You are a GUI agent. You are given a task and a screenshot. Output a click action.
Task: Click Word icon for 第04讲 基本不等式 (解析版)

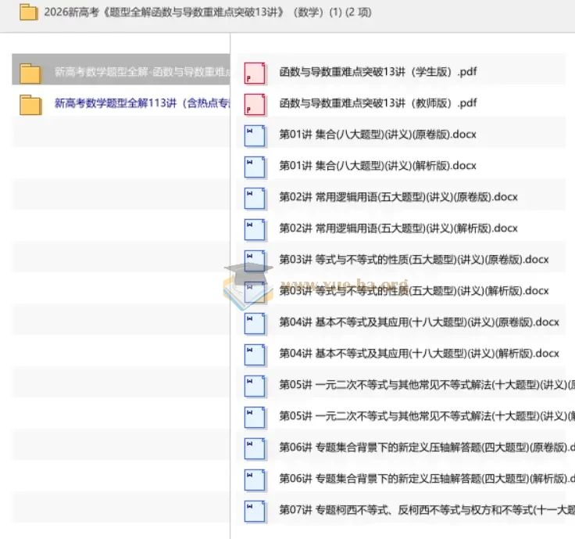pyautogui.click(x=255, y=355)
